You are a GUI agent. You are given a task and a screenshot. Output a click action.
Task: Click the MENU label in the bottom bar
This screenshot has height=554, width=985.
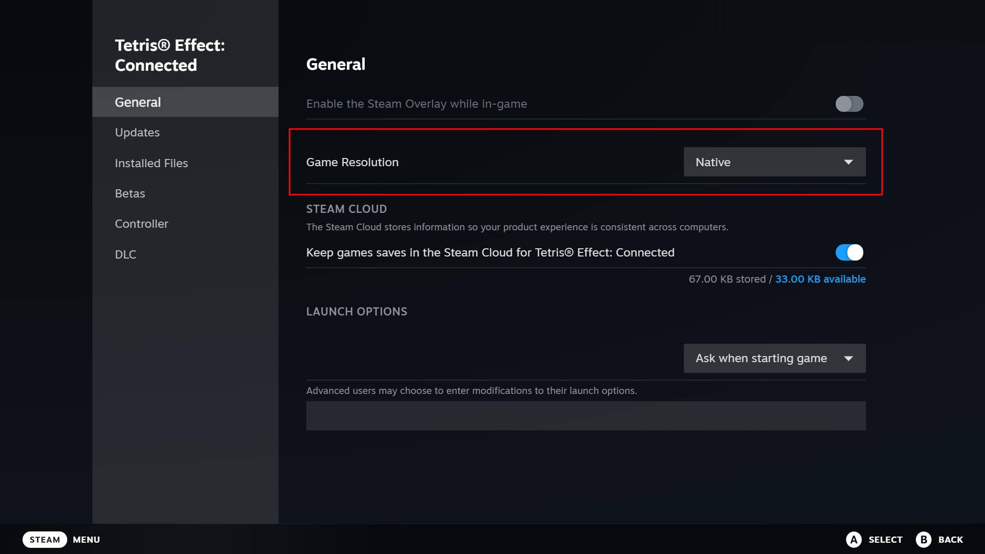[86, 539]
